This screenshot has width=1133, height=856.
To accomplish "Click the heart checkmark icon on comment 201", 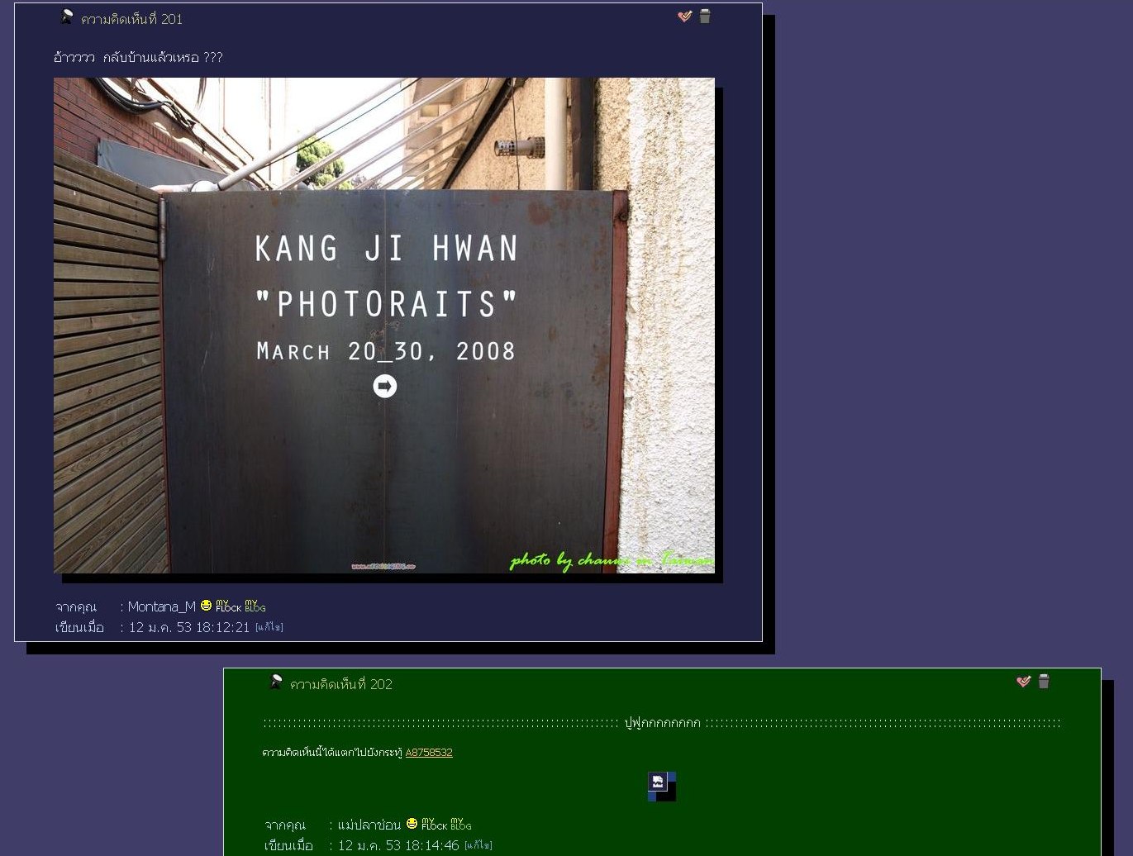I will click(684, 17).
